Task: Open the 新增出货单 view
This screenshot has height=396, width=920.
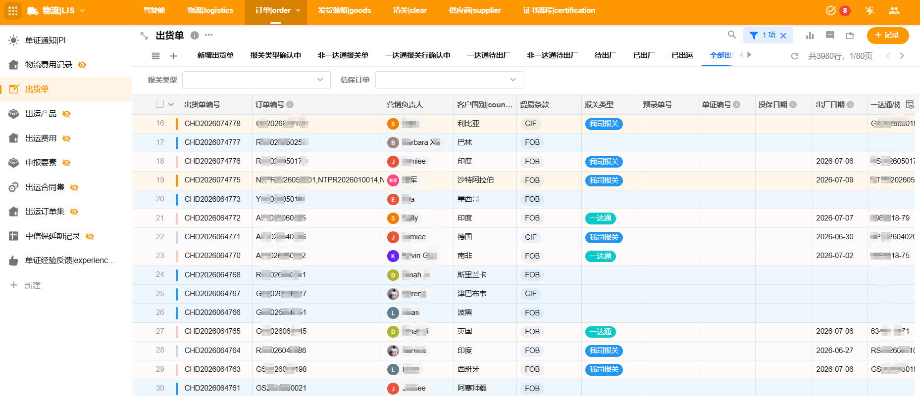Action: [215, 55]
